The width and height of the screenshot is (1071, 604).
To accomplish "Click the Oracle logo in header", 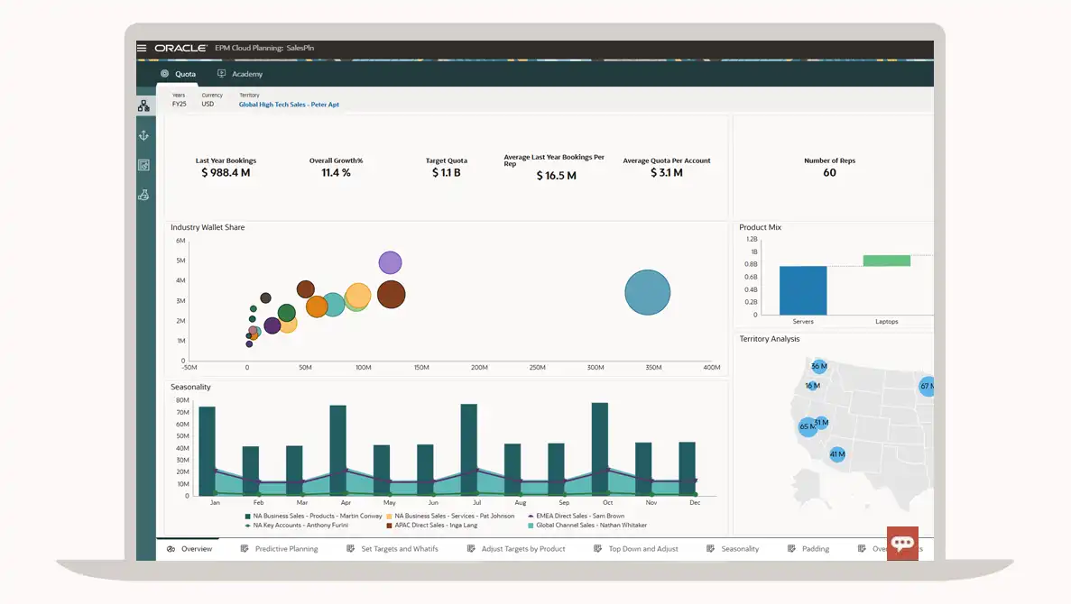I will 181,48.
